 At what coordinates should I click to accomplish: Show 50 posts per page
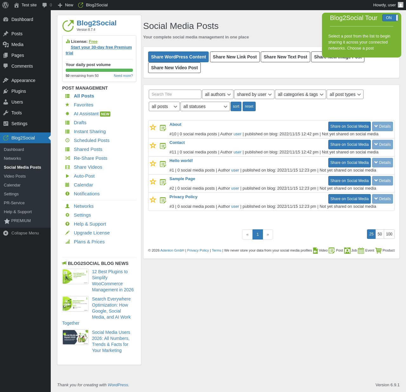(380, 234)
